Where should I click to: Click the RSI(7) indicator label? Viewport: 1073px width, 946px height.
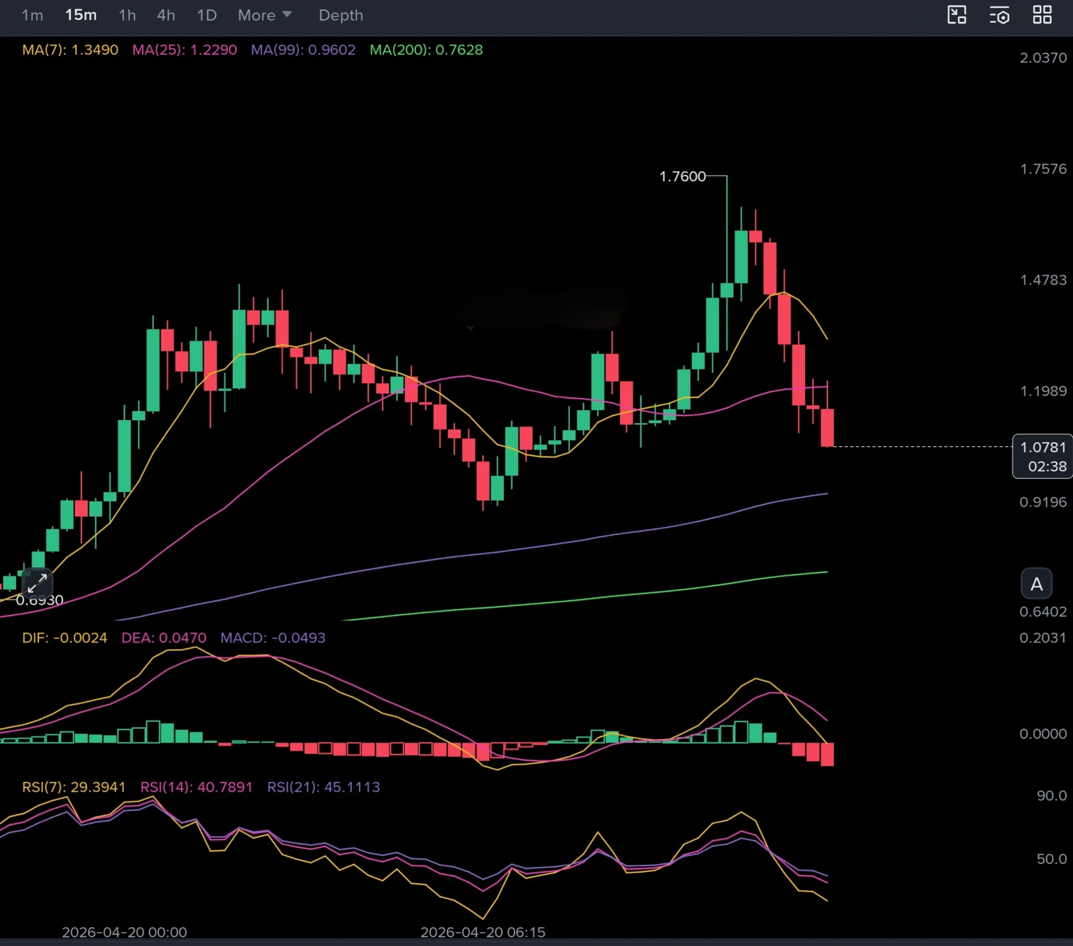(x=73, y=787)
